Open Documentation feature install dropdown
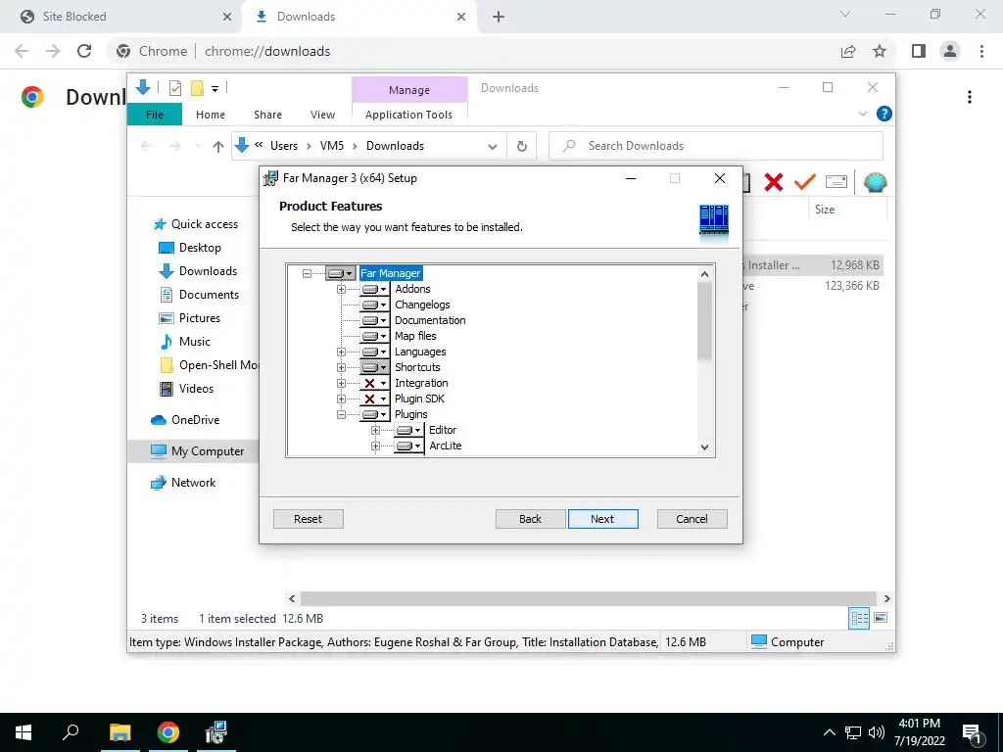Image resolution: width=1003 pixels, height=752 pixels. click(x=375, y=320)
